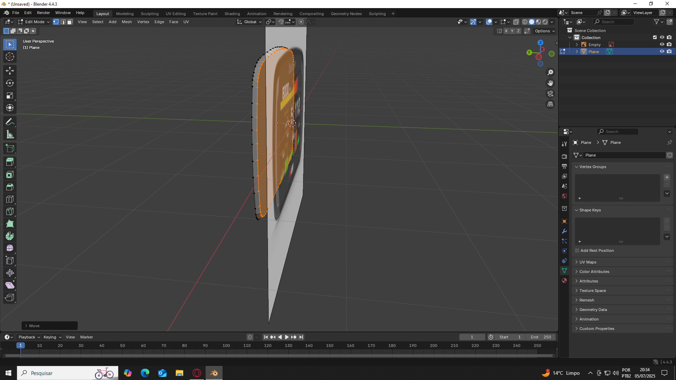The height and width of the screenshot is (380, 676).
Task: Open the Material properties tab
Action: point(564,280)
